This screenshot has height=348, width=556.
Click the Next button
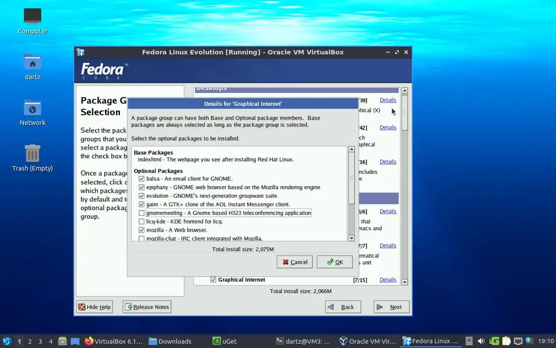pos(391,307)
